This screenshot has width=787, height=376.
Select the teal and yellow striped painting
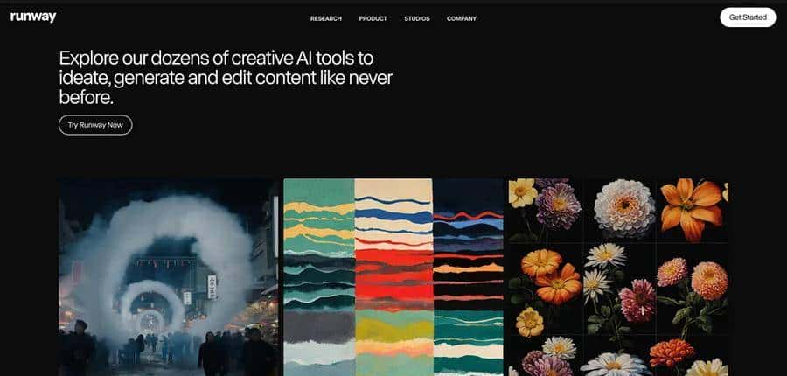click(319, 277)
